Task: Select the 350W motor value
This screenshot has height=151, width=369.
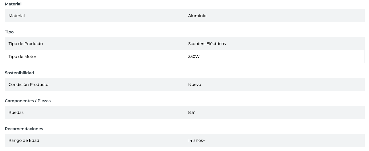Action: click(x=194, y=57)
